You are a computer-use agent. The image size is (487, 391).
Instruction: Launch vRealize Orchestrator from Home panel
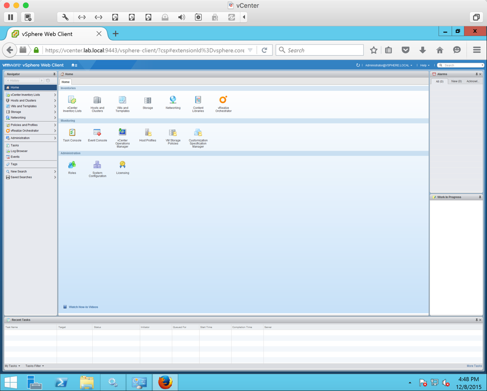[x=223, y=100]
